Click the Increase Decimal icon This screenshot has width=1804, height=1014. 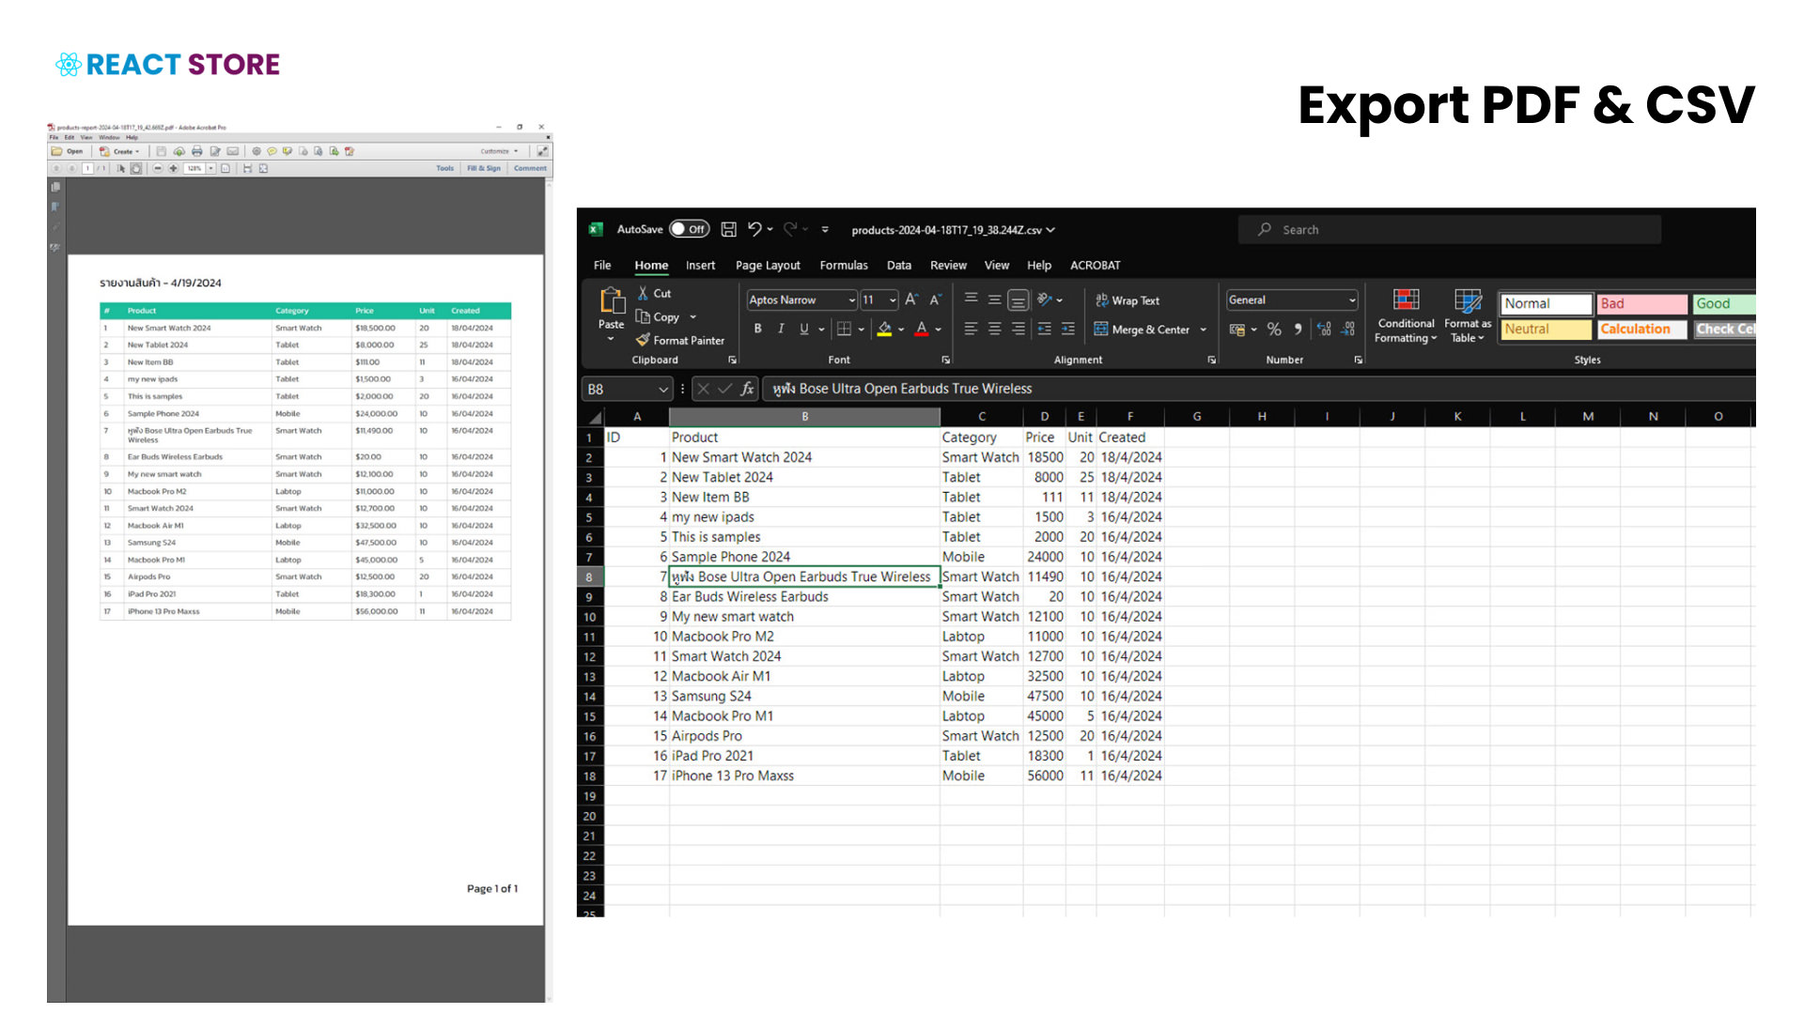tap(1324, 329)
